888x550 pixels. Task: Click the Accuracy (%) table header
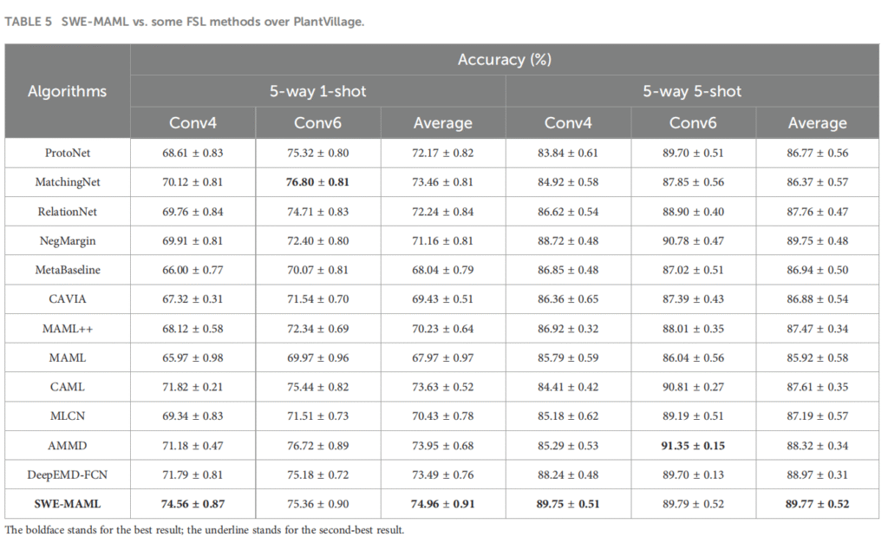point(505,60)
